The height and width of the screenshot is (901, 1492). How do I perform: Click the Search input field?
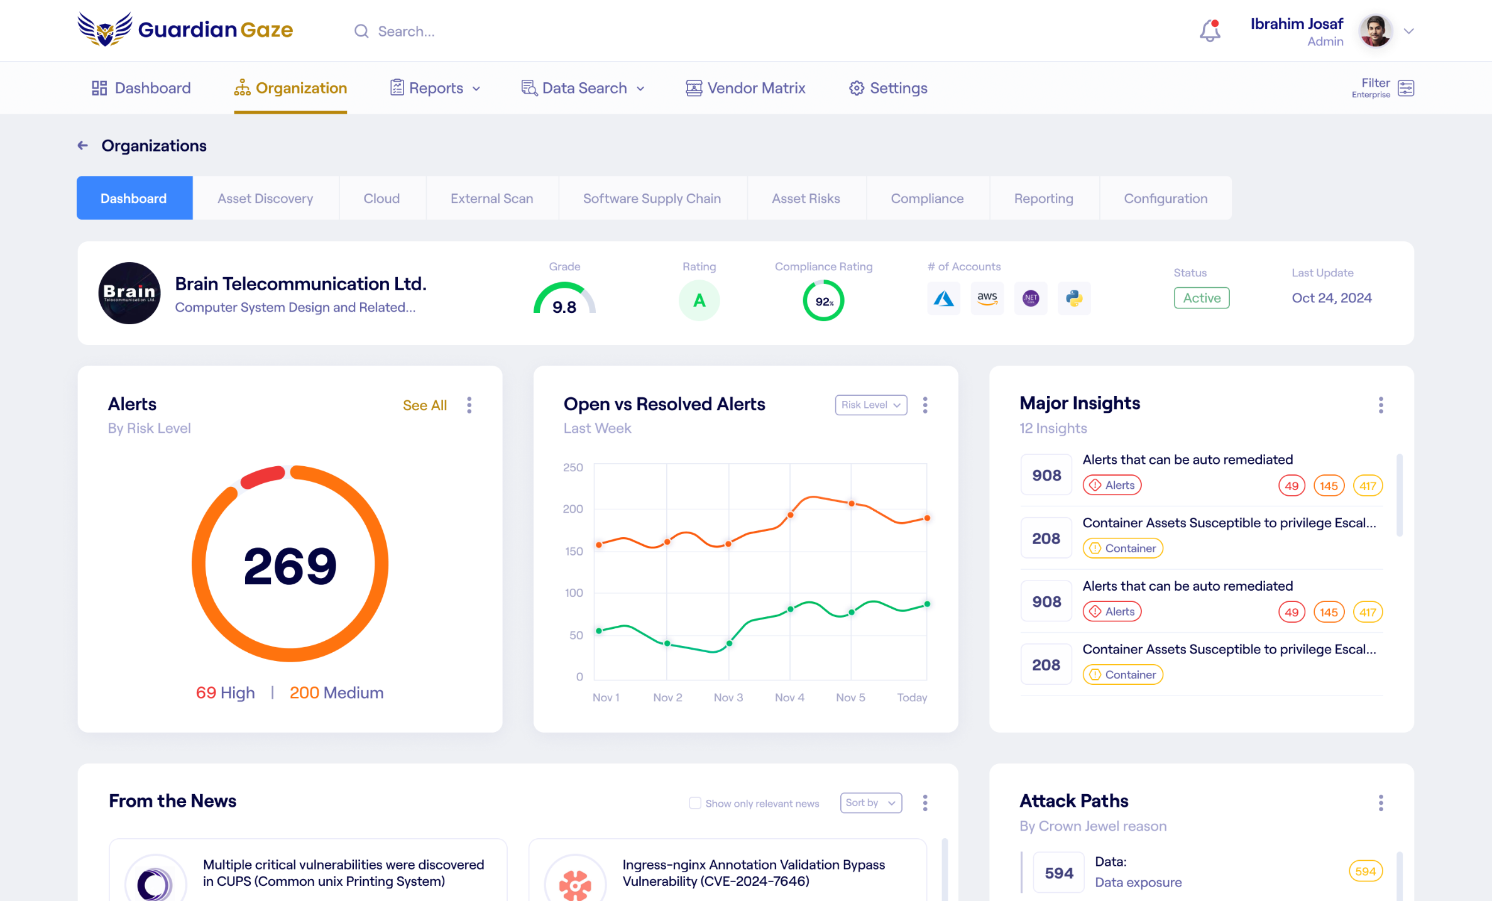point(395,31)
